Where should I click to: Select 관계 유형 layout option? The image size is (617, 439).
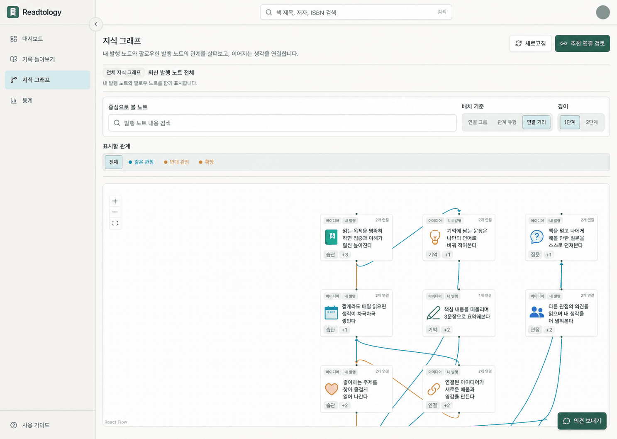(x=507, y=122)
